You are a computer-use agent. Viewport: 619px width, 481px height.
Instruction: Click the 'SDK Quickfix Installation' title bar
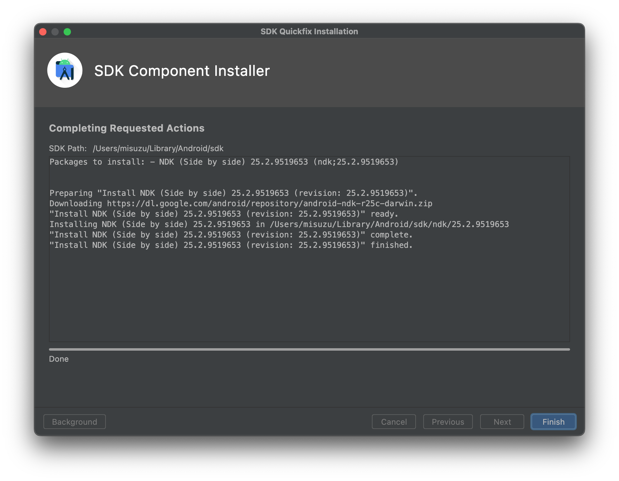pos(309,32)
